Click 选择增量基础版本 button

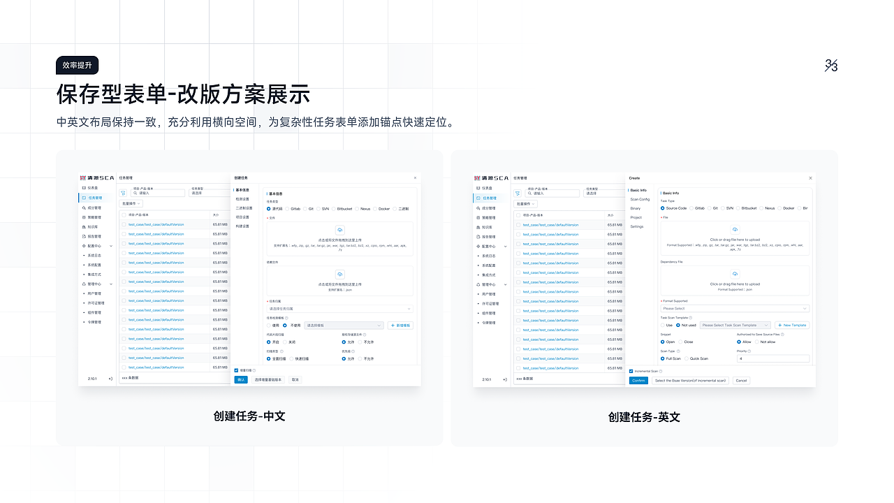[x=268, y=380]
